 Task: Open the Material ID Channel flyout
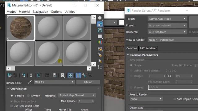pyautogui.click(x=62, y=75)
